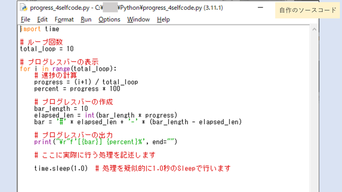Open the Format menu
This screenshot has width=342, height=192.
[64, 20]
